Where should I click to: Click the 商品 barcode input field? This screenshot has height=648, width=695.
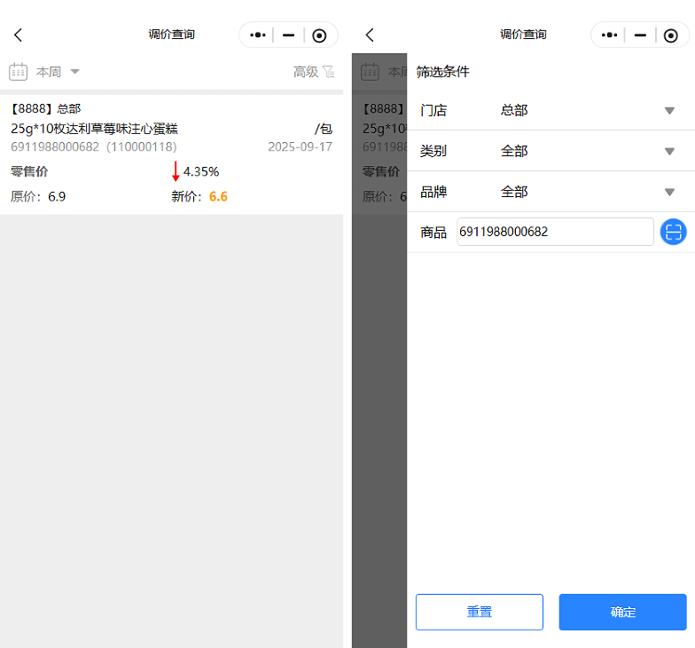555,233
